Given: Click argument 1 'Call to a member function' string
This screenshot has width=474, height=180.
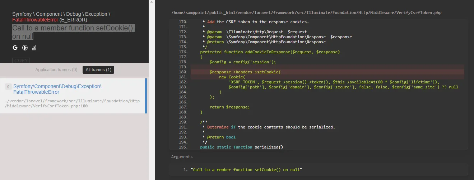Looking at the screenshot, I should pyautogui.click(x=246, y=170).
